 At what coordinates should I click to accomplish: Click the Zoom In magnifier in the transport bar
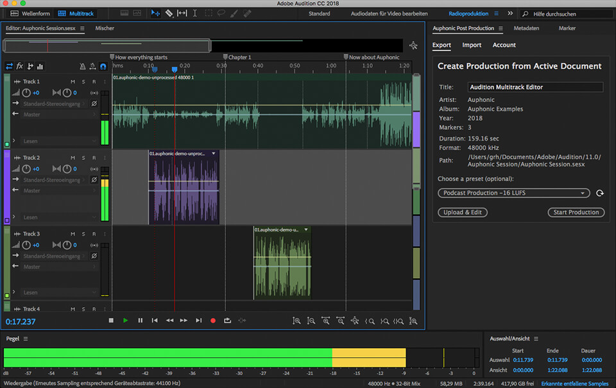click(296, 320)
